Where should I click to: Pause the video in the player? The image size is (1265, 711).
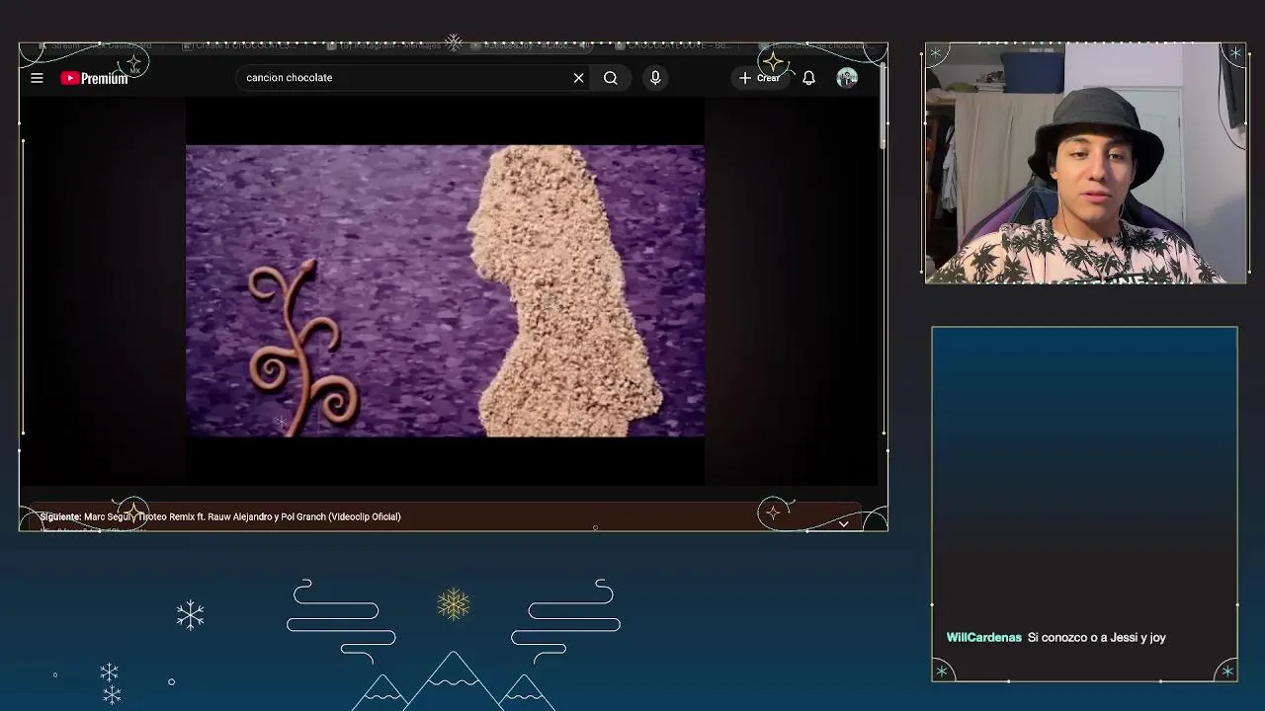click(x=445, y=291)
